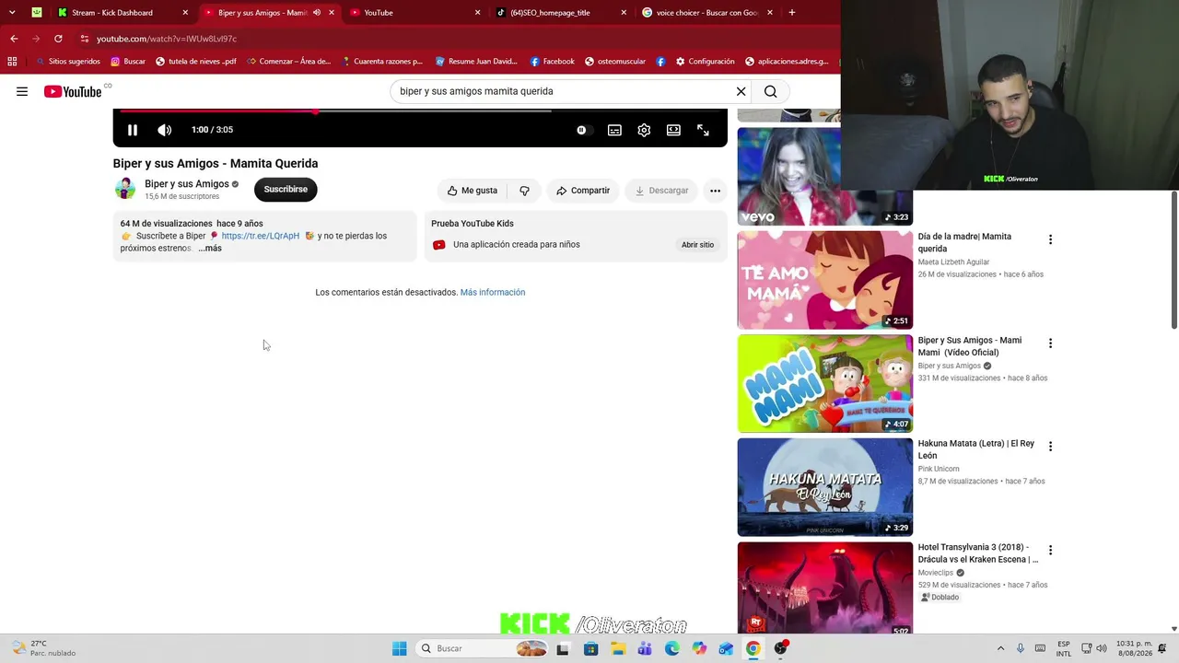
Task: Clear the YouTube search box text
Action: point(741,91)
